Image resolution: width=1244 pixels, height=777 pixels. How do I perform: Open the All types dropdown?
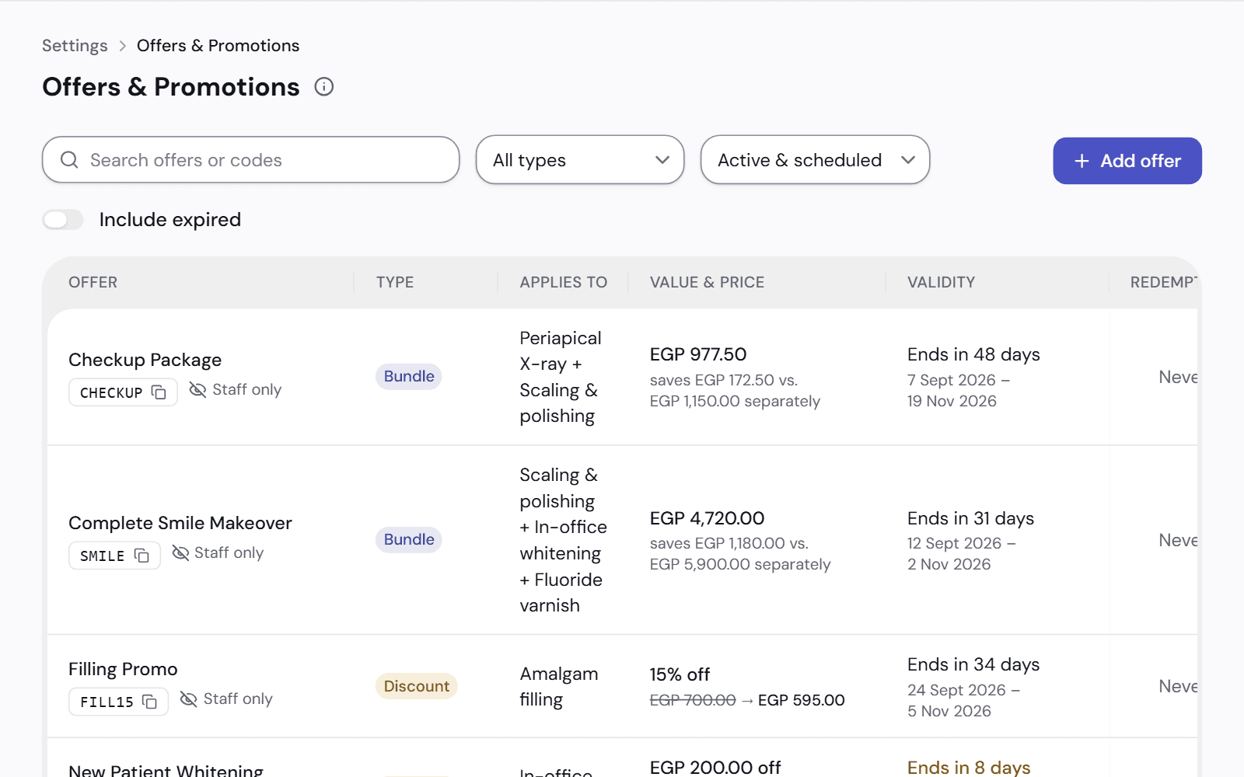580,160
